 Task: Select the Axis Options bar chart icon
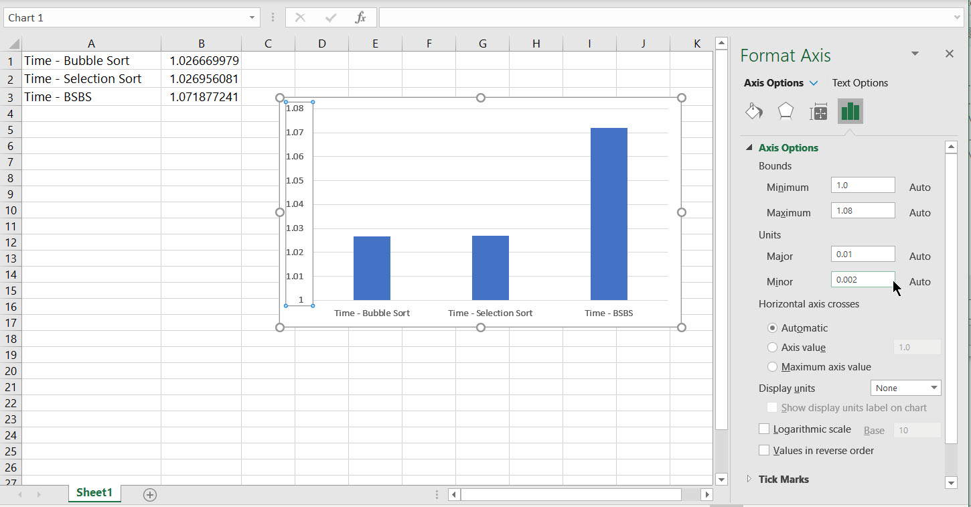pos(850,111)
